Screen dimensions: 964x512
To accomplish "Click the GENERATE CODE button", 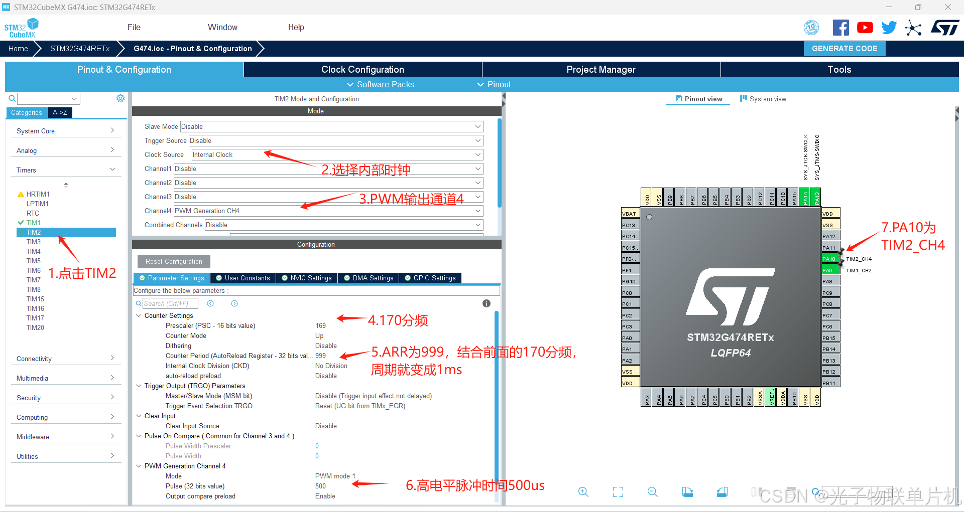I will coord(845,49).
